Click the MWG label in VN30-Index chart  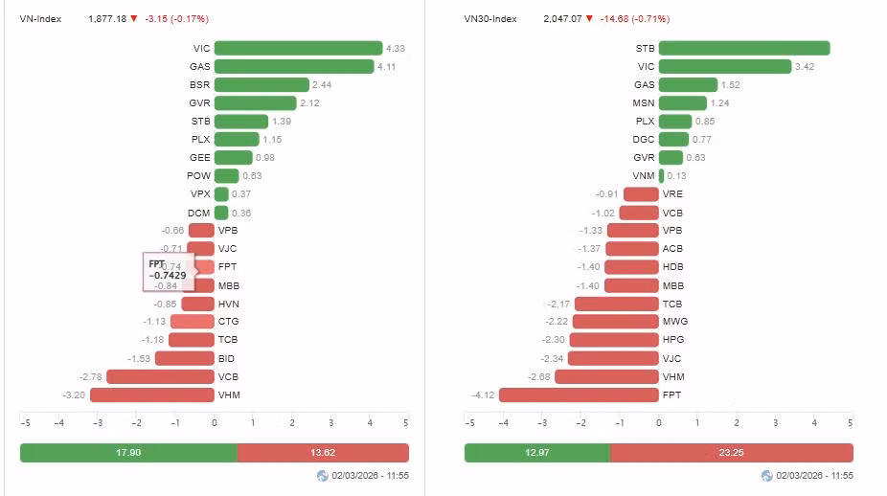675,321
